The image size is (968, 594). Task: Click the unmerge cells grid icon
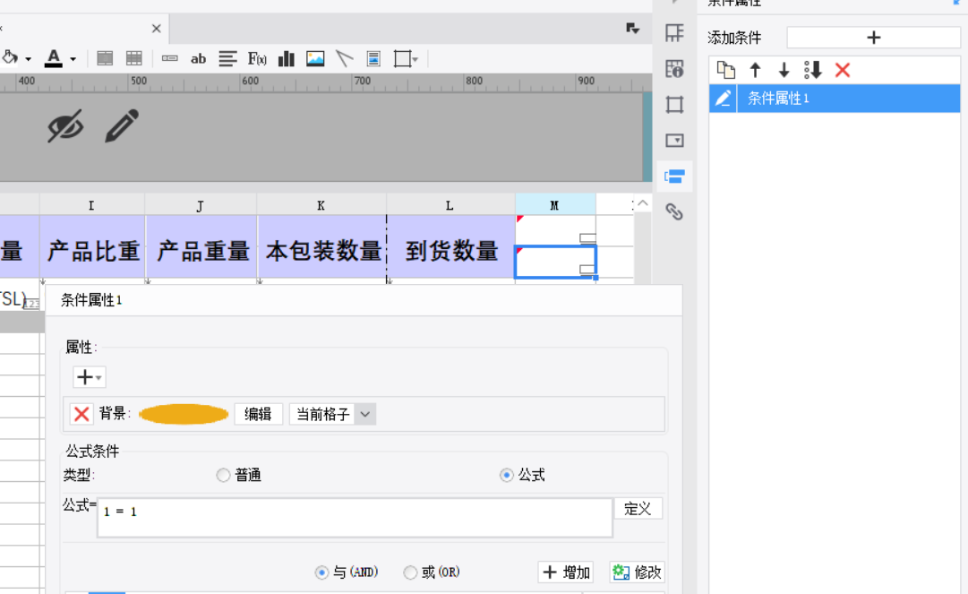134,58
